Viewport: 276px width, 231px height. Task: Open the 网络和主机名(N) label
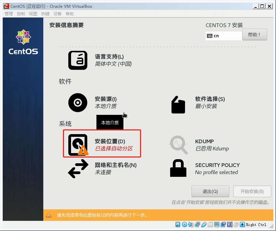click(116, 165)
